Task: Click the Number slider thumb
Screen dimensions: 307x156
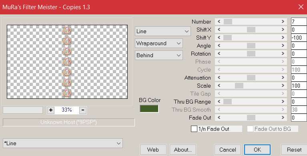Action: click(228, 22)
